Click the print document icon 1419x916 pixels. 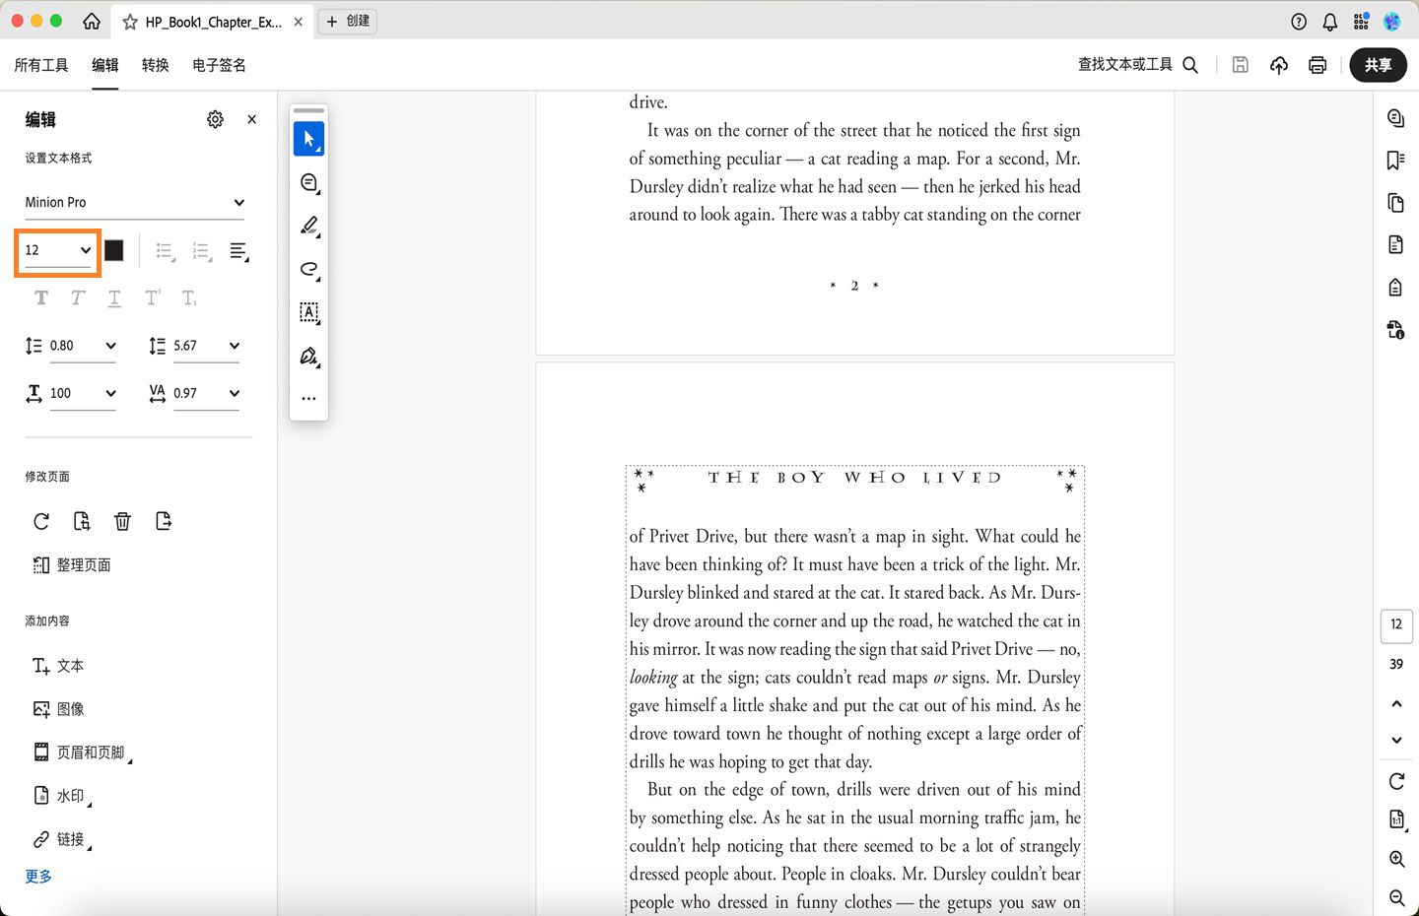1318,64
